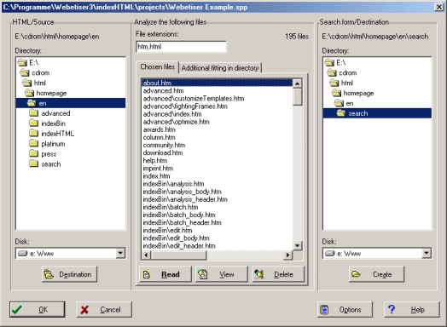The width and height of the screenshot is (447, 327).
Task: Click the vertical scrollbar thumb in file list
Action: pyautogui.click(x=298, y=97)
